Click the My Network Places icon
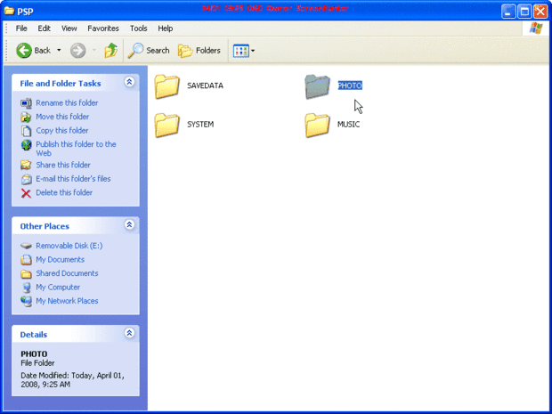Viewport: 552px width, 414px height. point(26,301)
